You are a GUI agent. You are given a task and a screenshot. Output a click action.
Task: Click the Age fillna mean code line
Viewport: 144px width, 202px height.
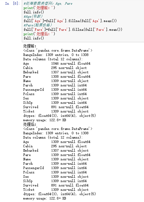(70, 21)
